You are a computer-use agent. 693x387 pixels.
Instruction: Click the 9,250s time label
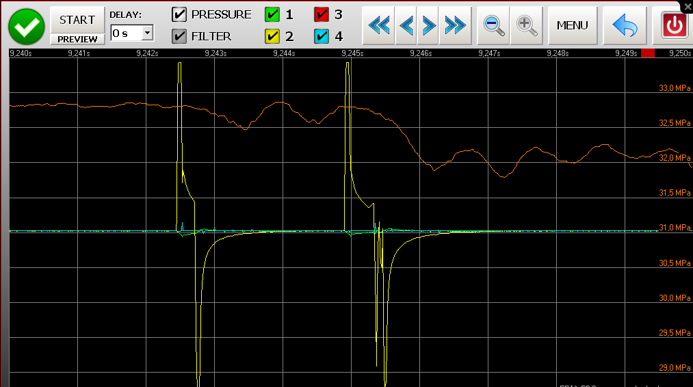tap(680, 53)
